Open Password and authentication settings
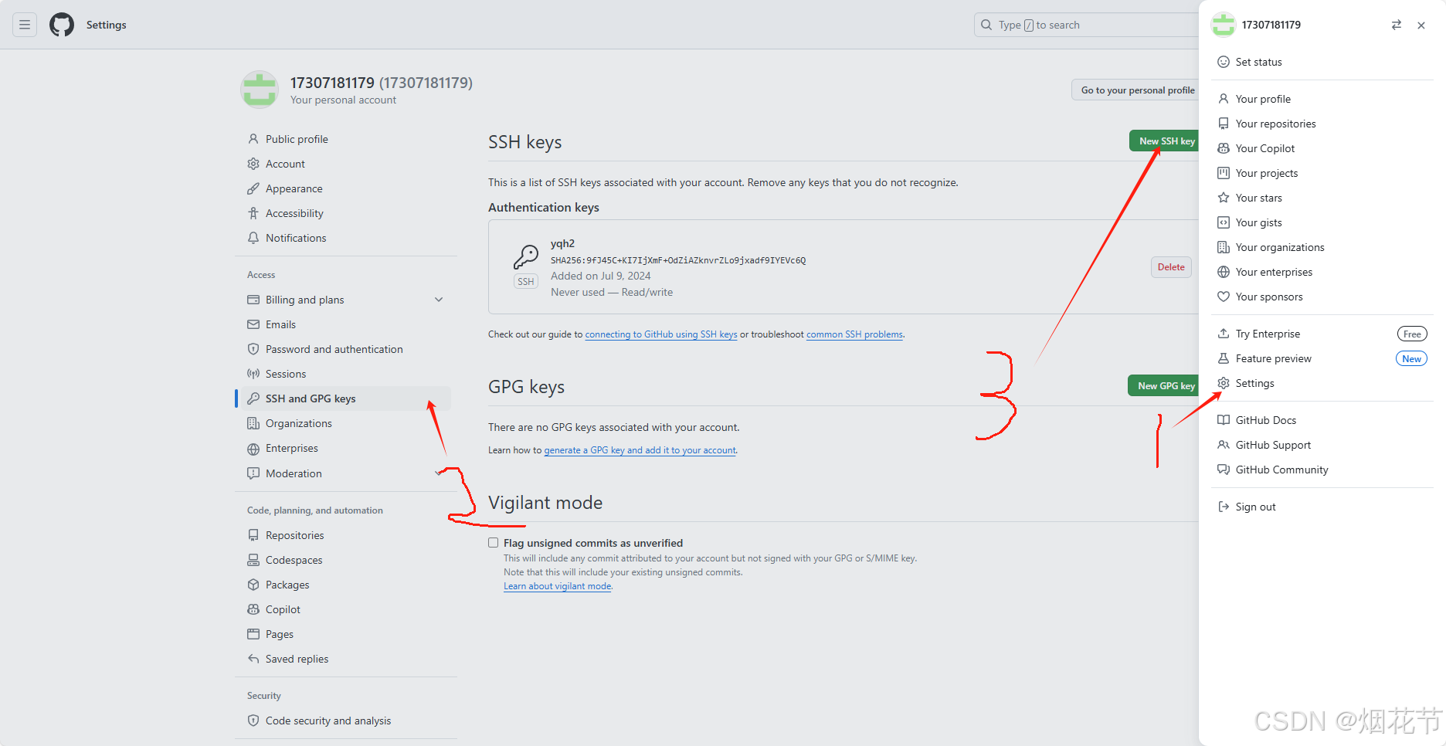 pyautogui.click(x=346, y=349)
